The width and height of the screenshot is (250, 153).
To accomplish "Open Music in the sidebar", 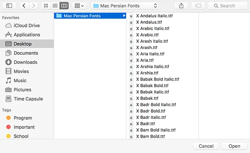I will (27, 81).
